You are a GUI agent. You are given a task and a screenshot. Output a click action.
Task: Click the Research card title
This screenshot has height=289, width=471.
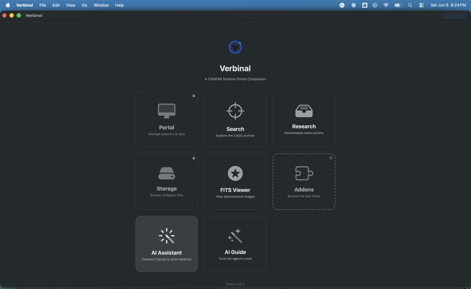tap(304, 126)
